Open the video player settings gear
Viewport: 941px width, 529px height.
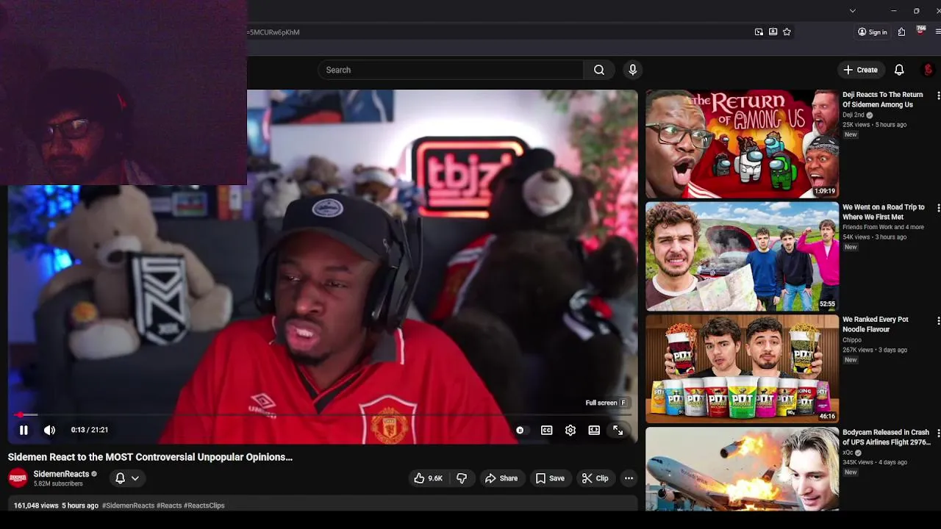[x=570, y=431]
